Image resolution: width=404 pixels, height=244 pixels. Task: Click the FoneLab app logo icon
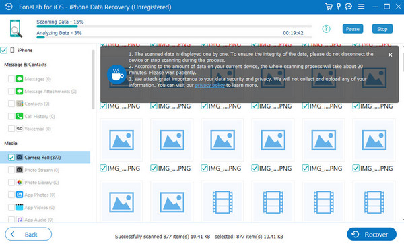[x=9, y=7]
